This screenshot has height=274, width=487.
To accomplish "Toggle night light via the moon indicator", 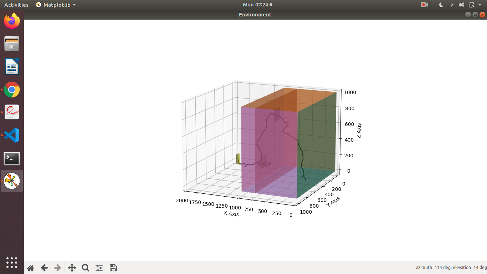I will pyautogui.click(x=441, y=5).
